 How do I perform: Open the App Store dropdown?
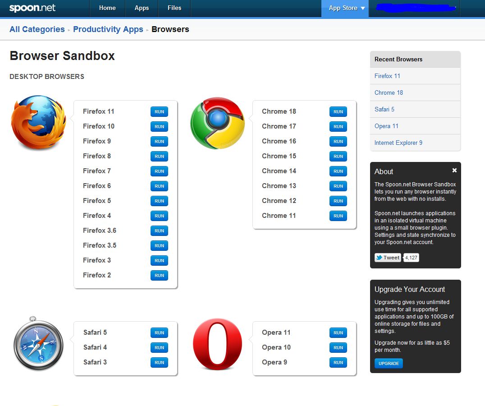pyautogui.click(x=344, y=8)
